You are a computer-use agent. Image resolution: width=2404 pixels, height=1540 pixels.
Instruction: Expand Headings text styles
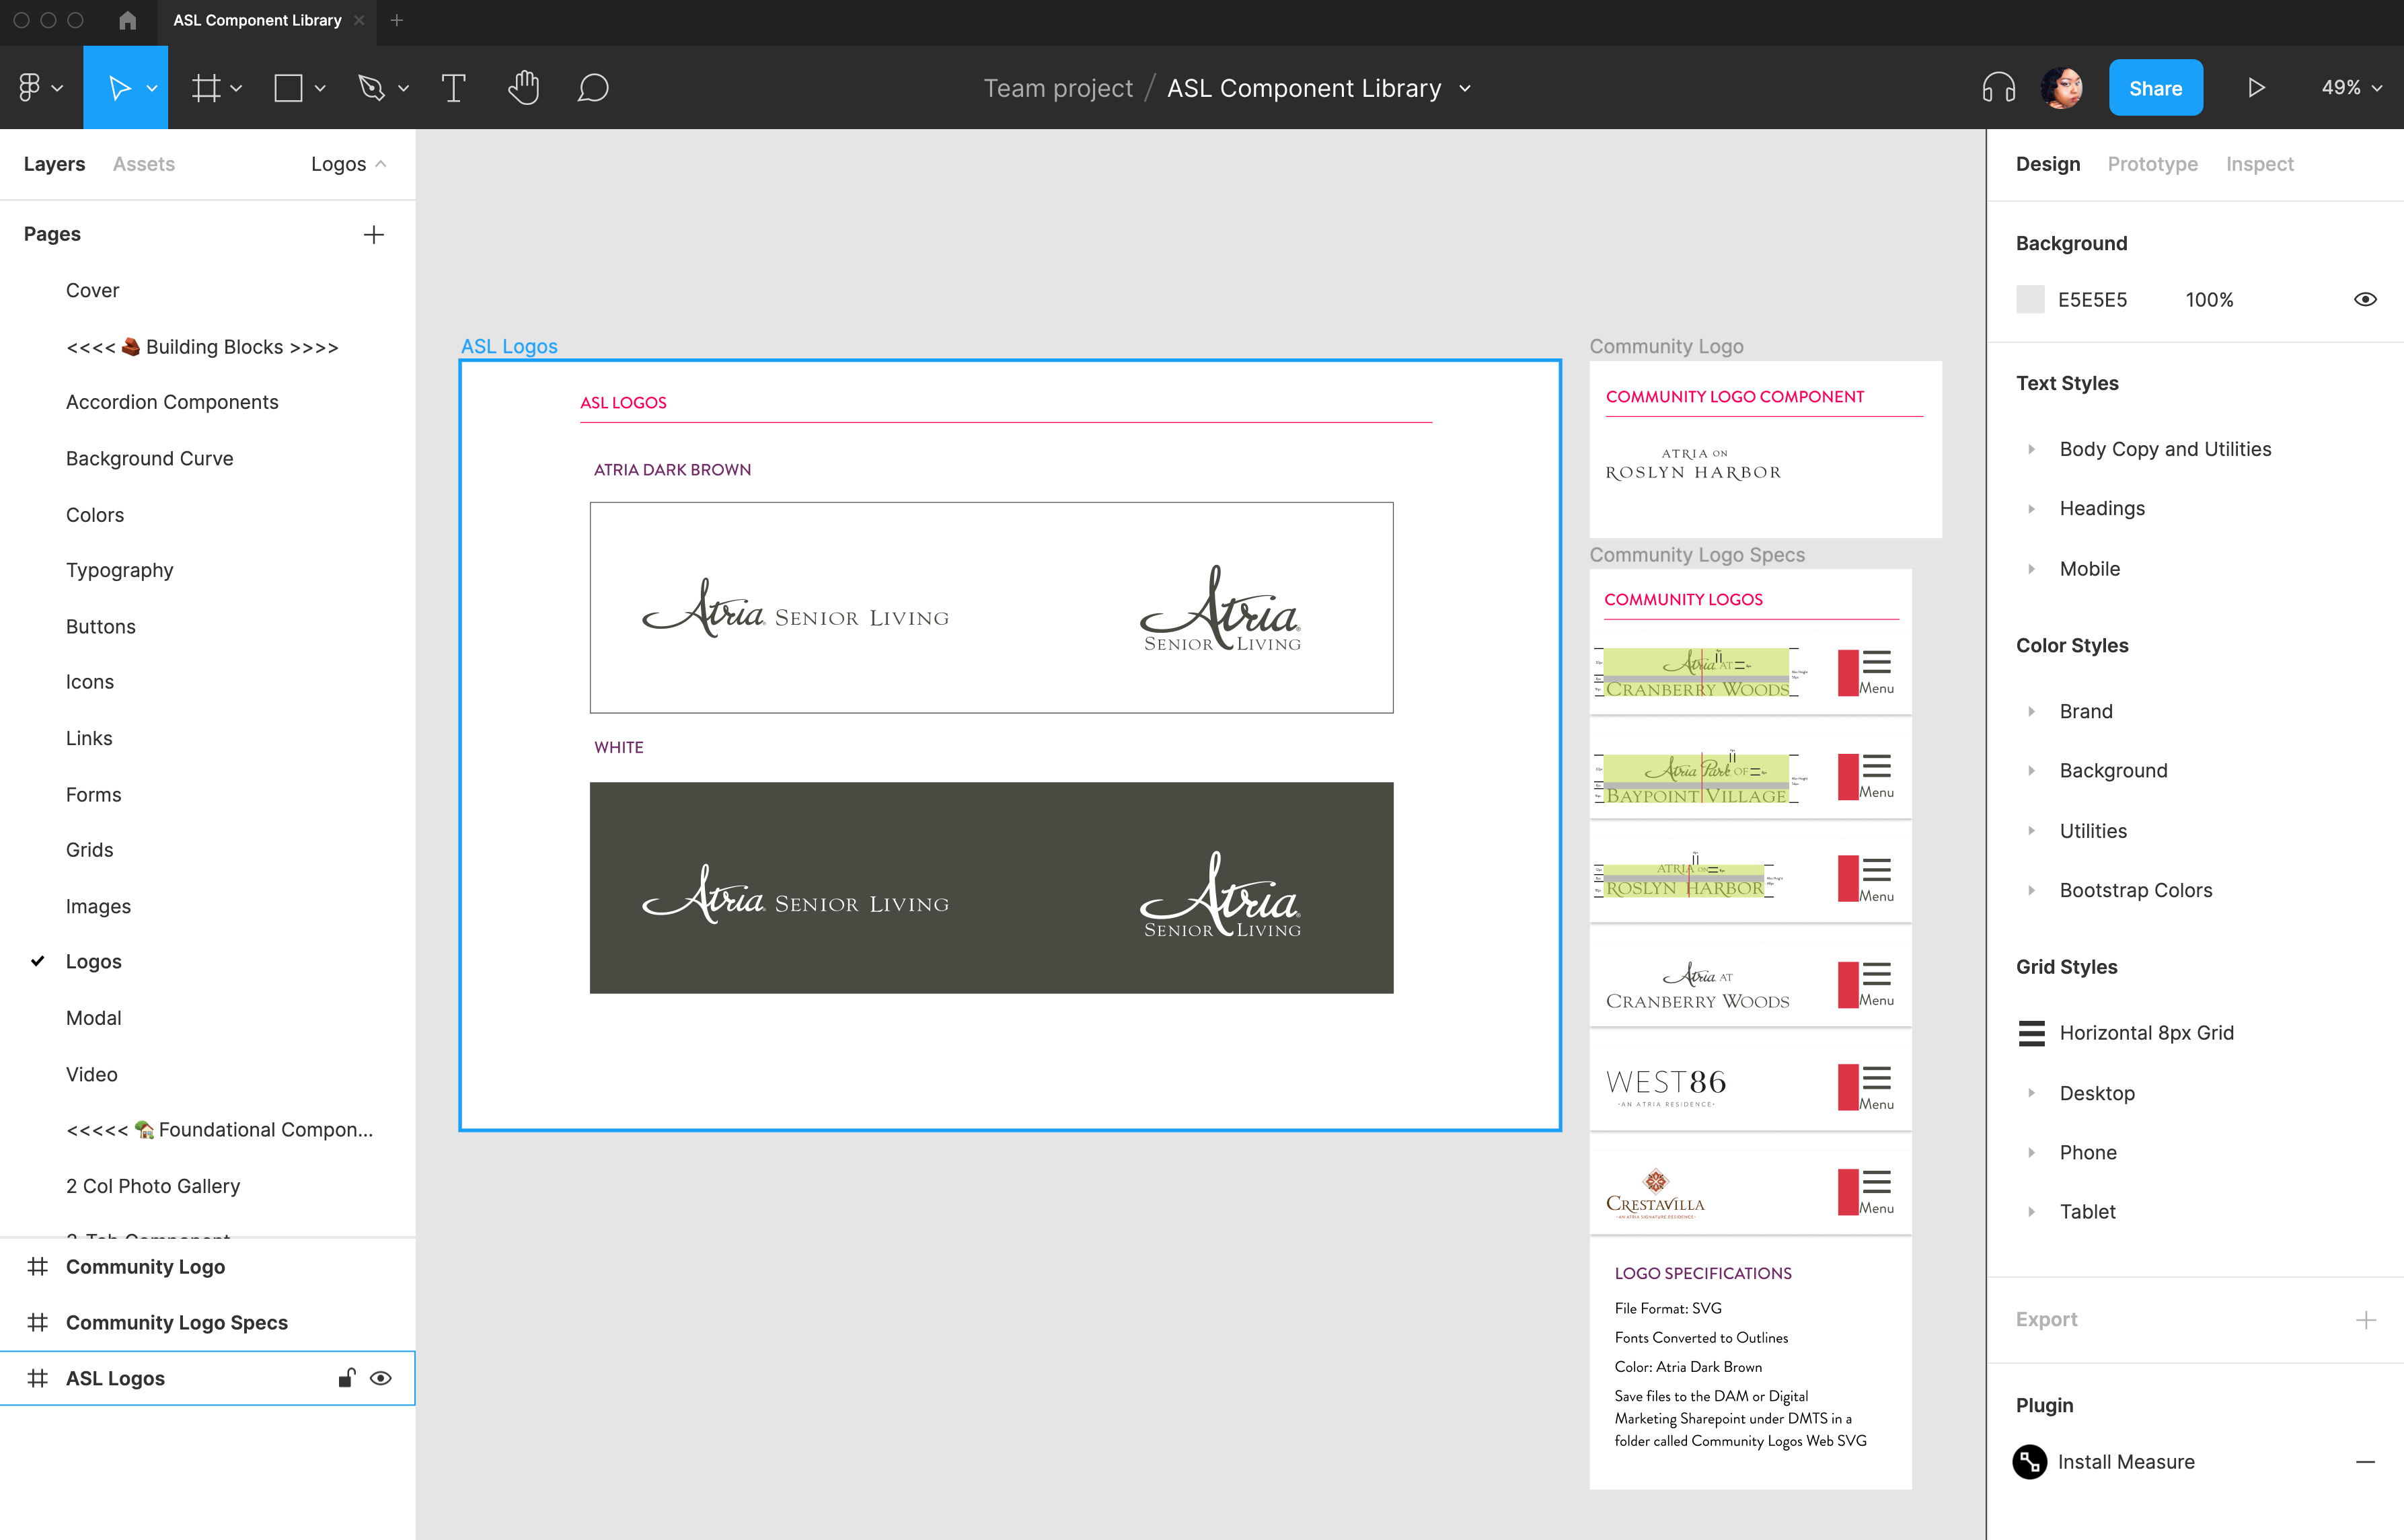pyautogui.click(x=2031, y=508)
